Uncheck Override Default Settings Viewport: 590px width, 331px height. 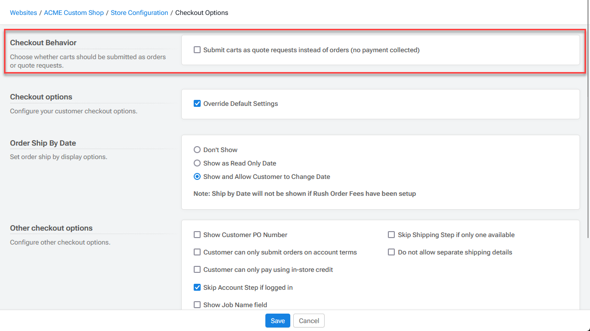click(x=197, y=103)
